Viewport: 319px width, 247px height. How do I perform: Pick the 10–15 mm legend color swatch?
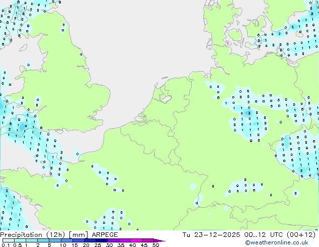click(66, 240)
